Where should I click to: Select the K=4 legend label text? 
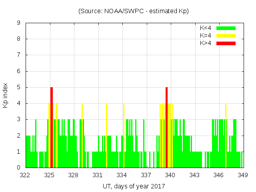(x=206, y=35)
